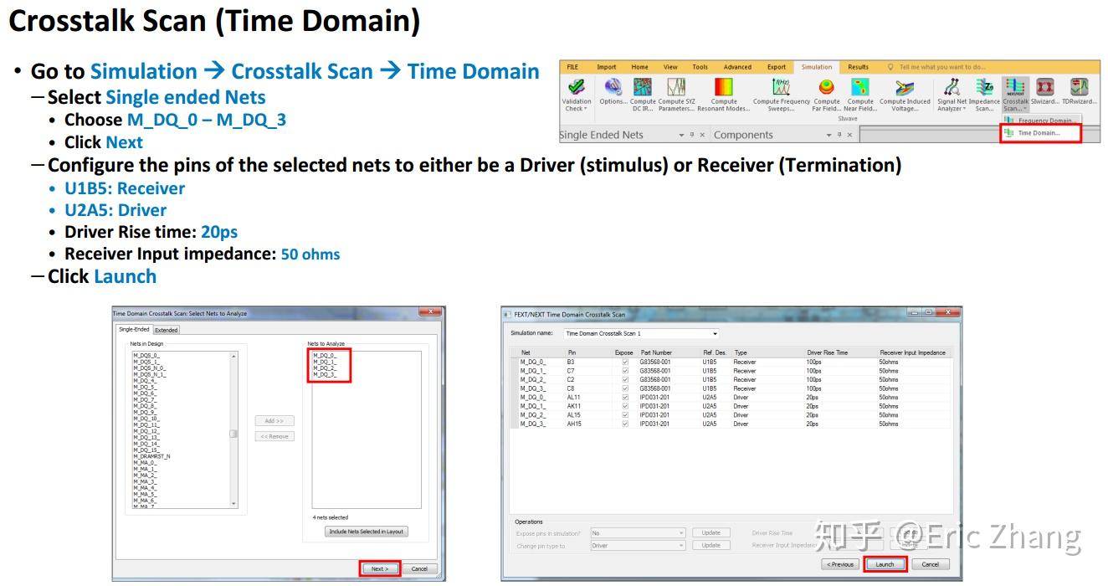This screenshot has height=586, width=1108.
Task: Click the Compute Resonant Modes icon
Action: coord(723,87)
